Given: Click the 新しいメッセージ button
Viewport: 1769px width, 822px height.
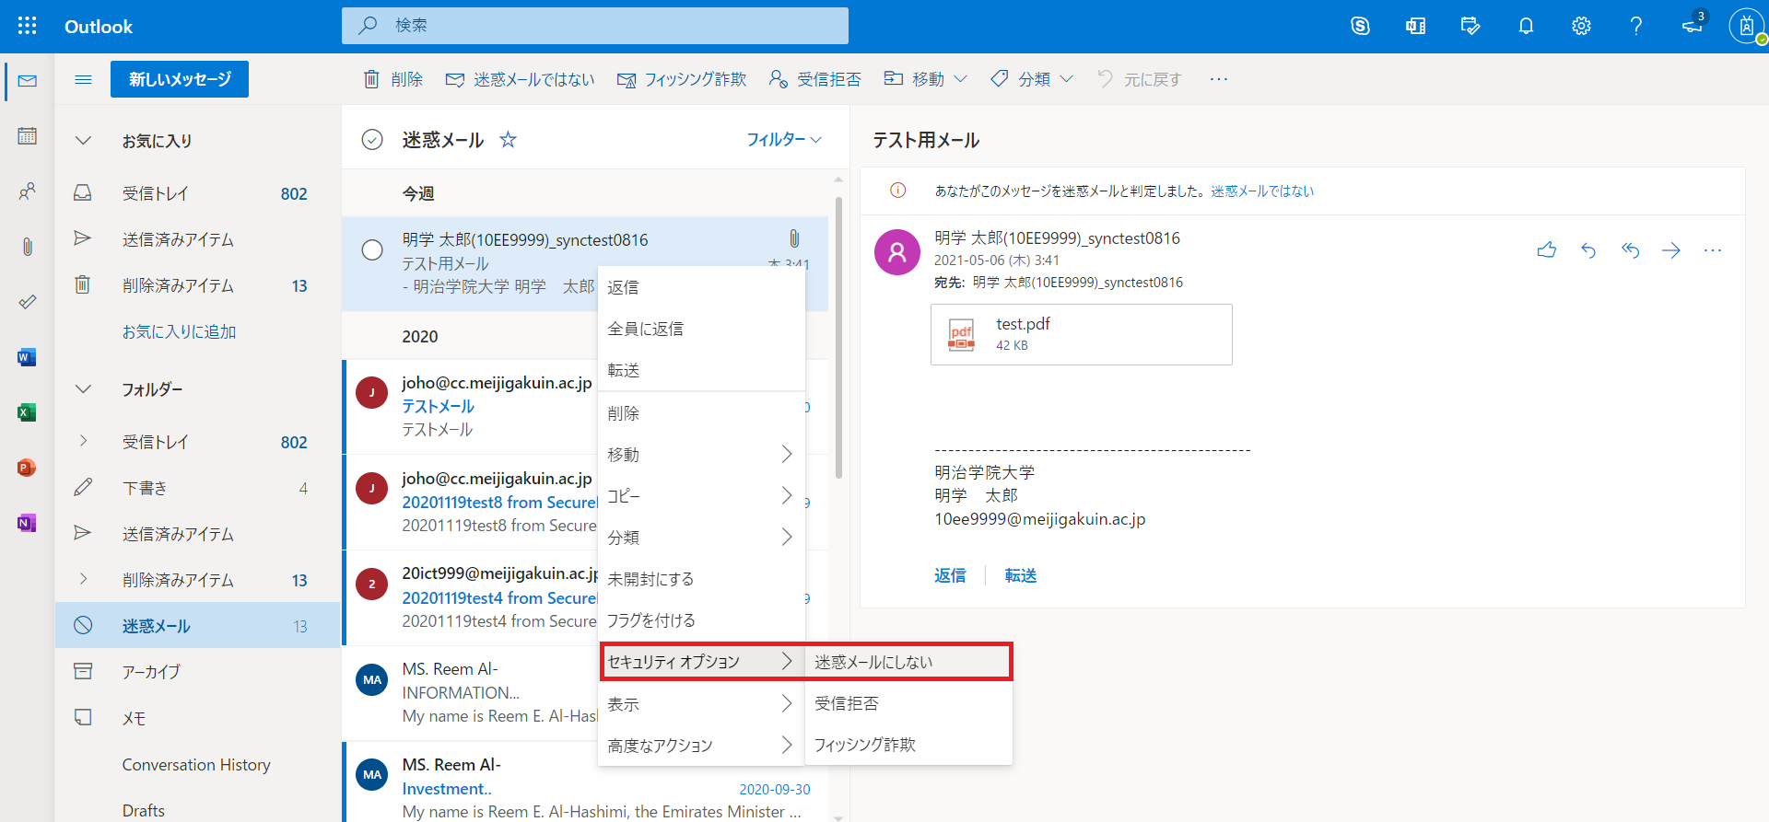Looking at the screenshot, I should point(180,79).
